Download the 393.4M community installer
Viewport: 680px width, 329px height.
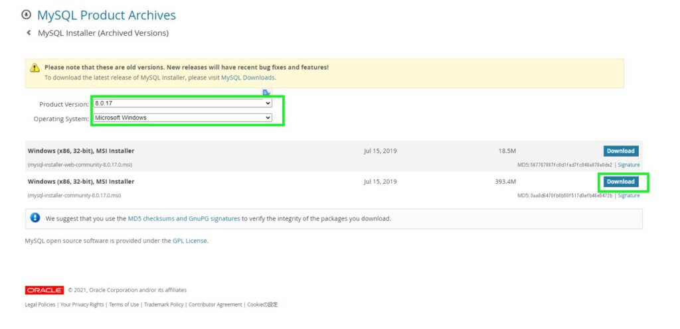[621, 182]
